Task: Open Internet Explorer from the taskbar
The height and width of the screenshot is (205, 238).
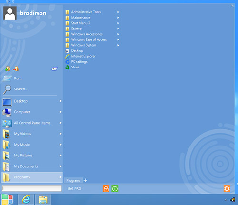Action: 26,199
